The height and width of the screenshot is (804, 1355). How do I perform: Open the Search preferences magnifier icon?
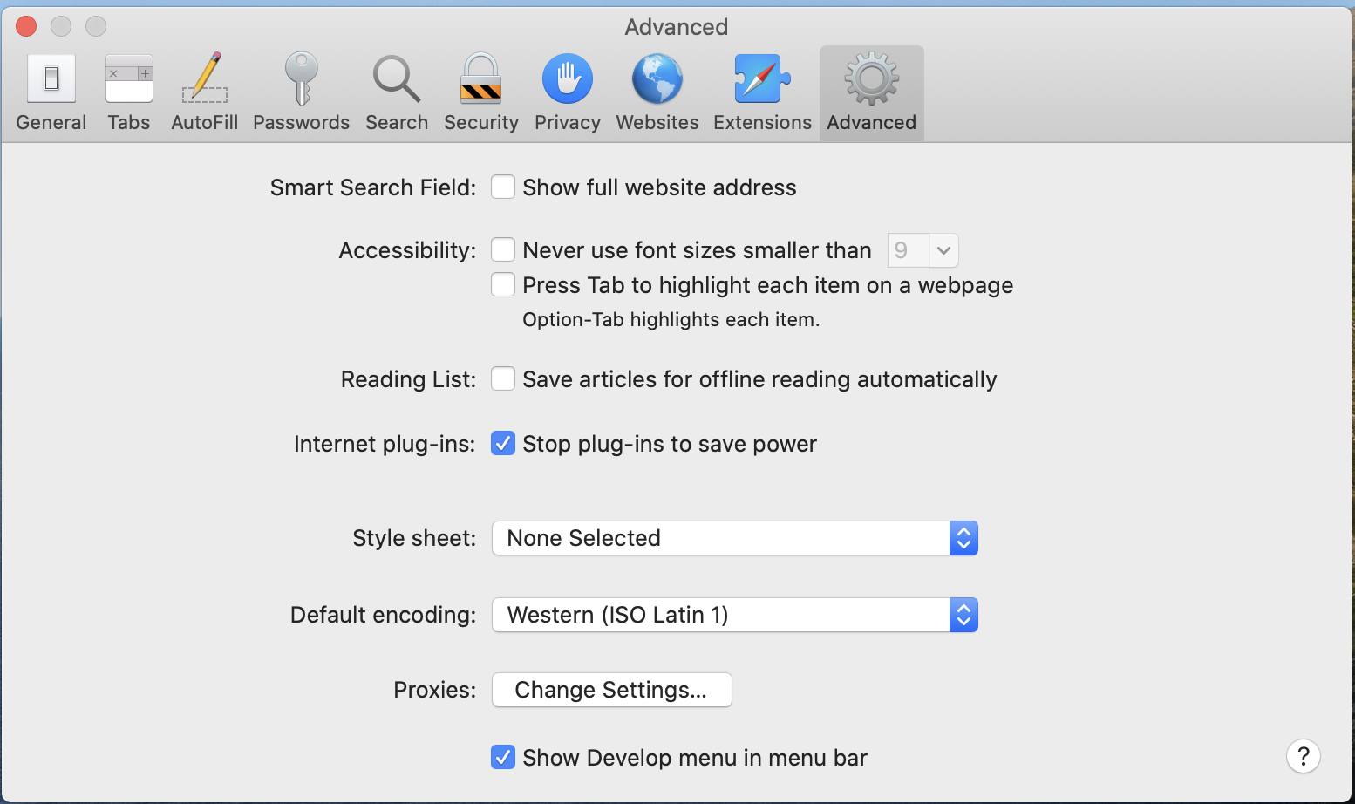pos(397,92)
